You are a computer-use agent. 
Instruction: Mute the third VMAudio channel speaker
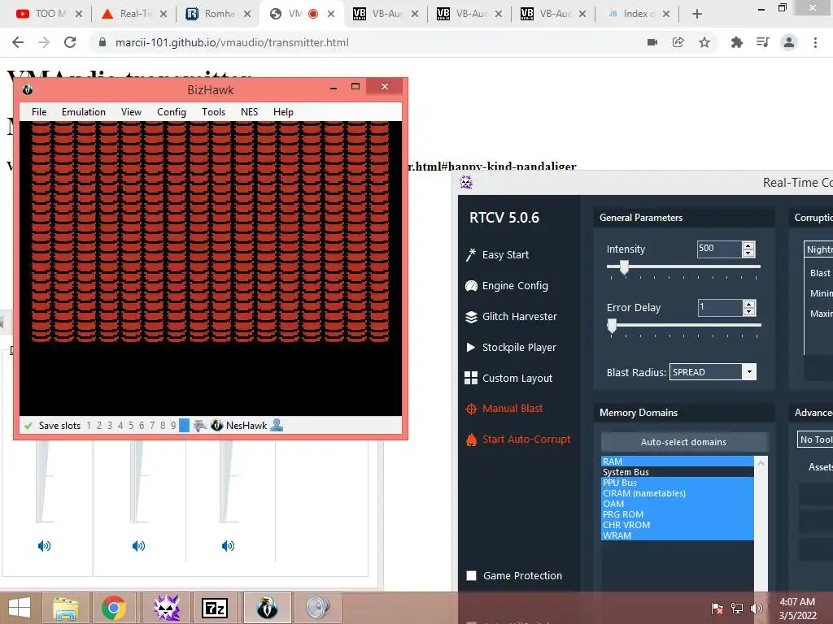pyautogui.click(x=228, y=545)
